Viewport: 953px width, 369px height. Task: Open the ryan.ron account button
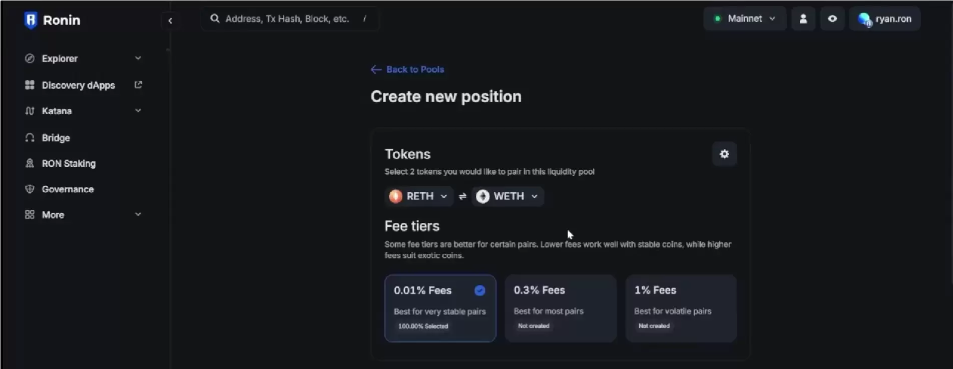[884, 19]
